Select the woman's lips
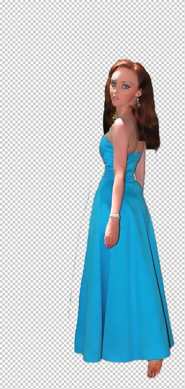 coord(115,98)
